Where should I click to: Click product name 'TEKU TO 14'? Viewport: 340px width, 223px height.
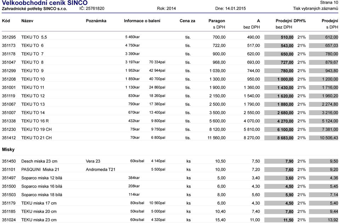(x=33, y=113)
